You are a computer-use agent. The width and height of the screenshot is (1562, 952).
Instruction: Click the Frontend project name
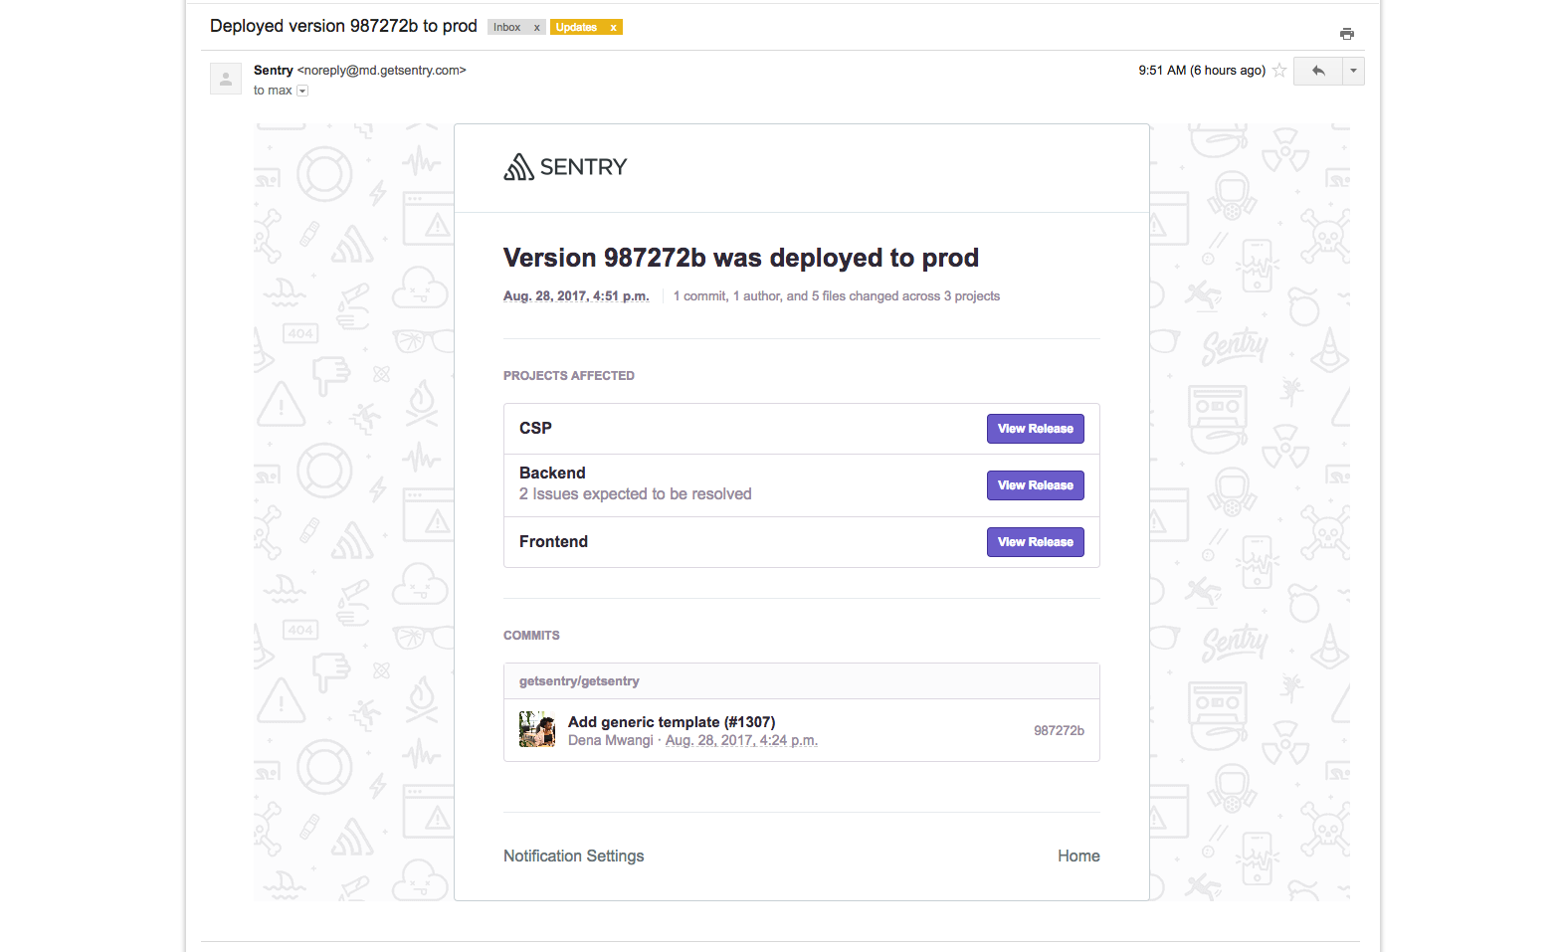553,542
